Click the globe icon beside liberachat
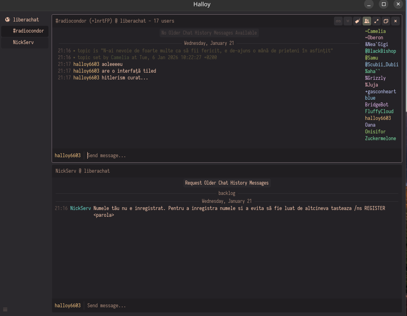The height and width of the screenshot is (316, 407). click(x=8, y=19)
